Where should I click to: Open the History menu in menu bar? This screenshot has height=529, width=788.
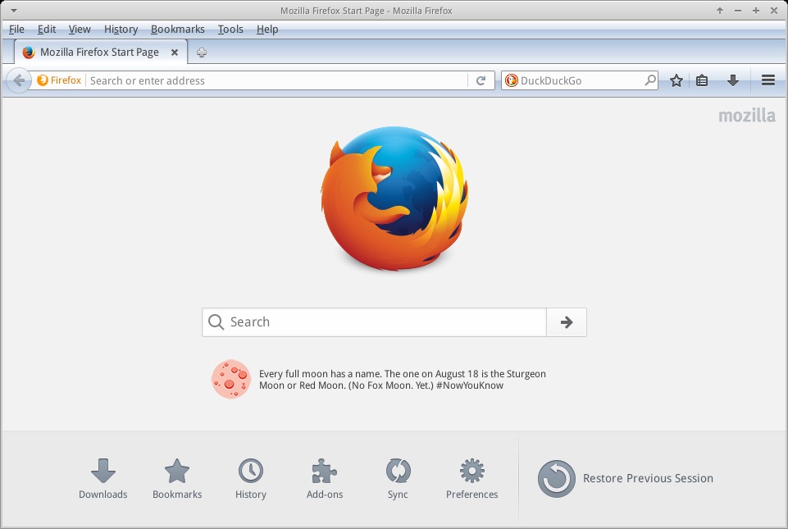coord(121,30)
